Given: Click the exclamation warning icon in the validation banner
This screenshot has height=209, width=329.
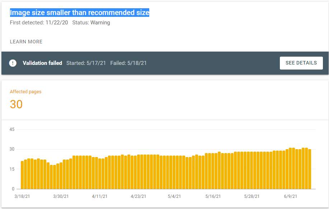Looking at the screenshot, I should (13, 63).
